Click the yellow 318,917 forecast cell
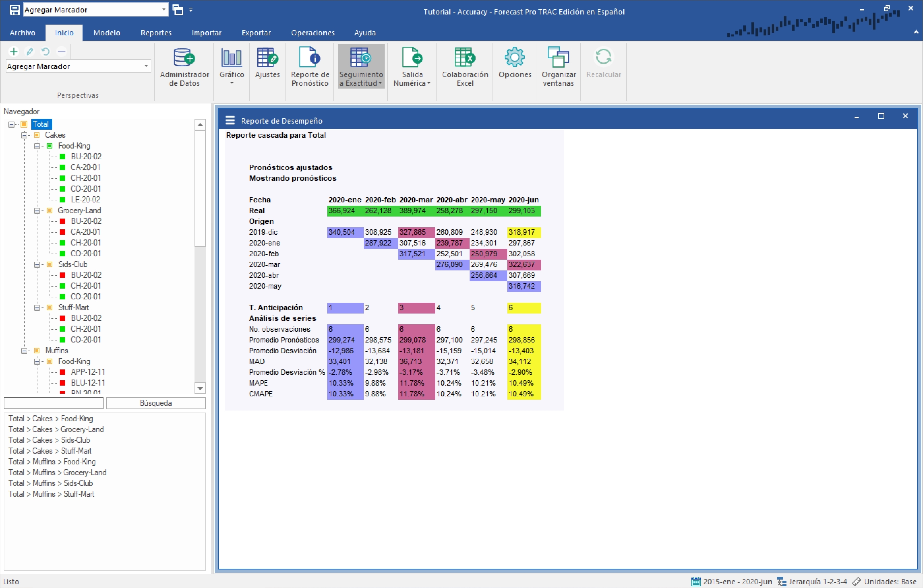The image size is (923, 588). click(x=523, y=232)
